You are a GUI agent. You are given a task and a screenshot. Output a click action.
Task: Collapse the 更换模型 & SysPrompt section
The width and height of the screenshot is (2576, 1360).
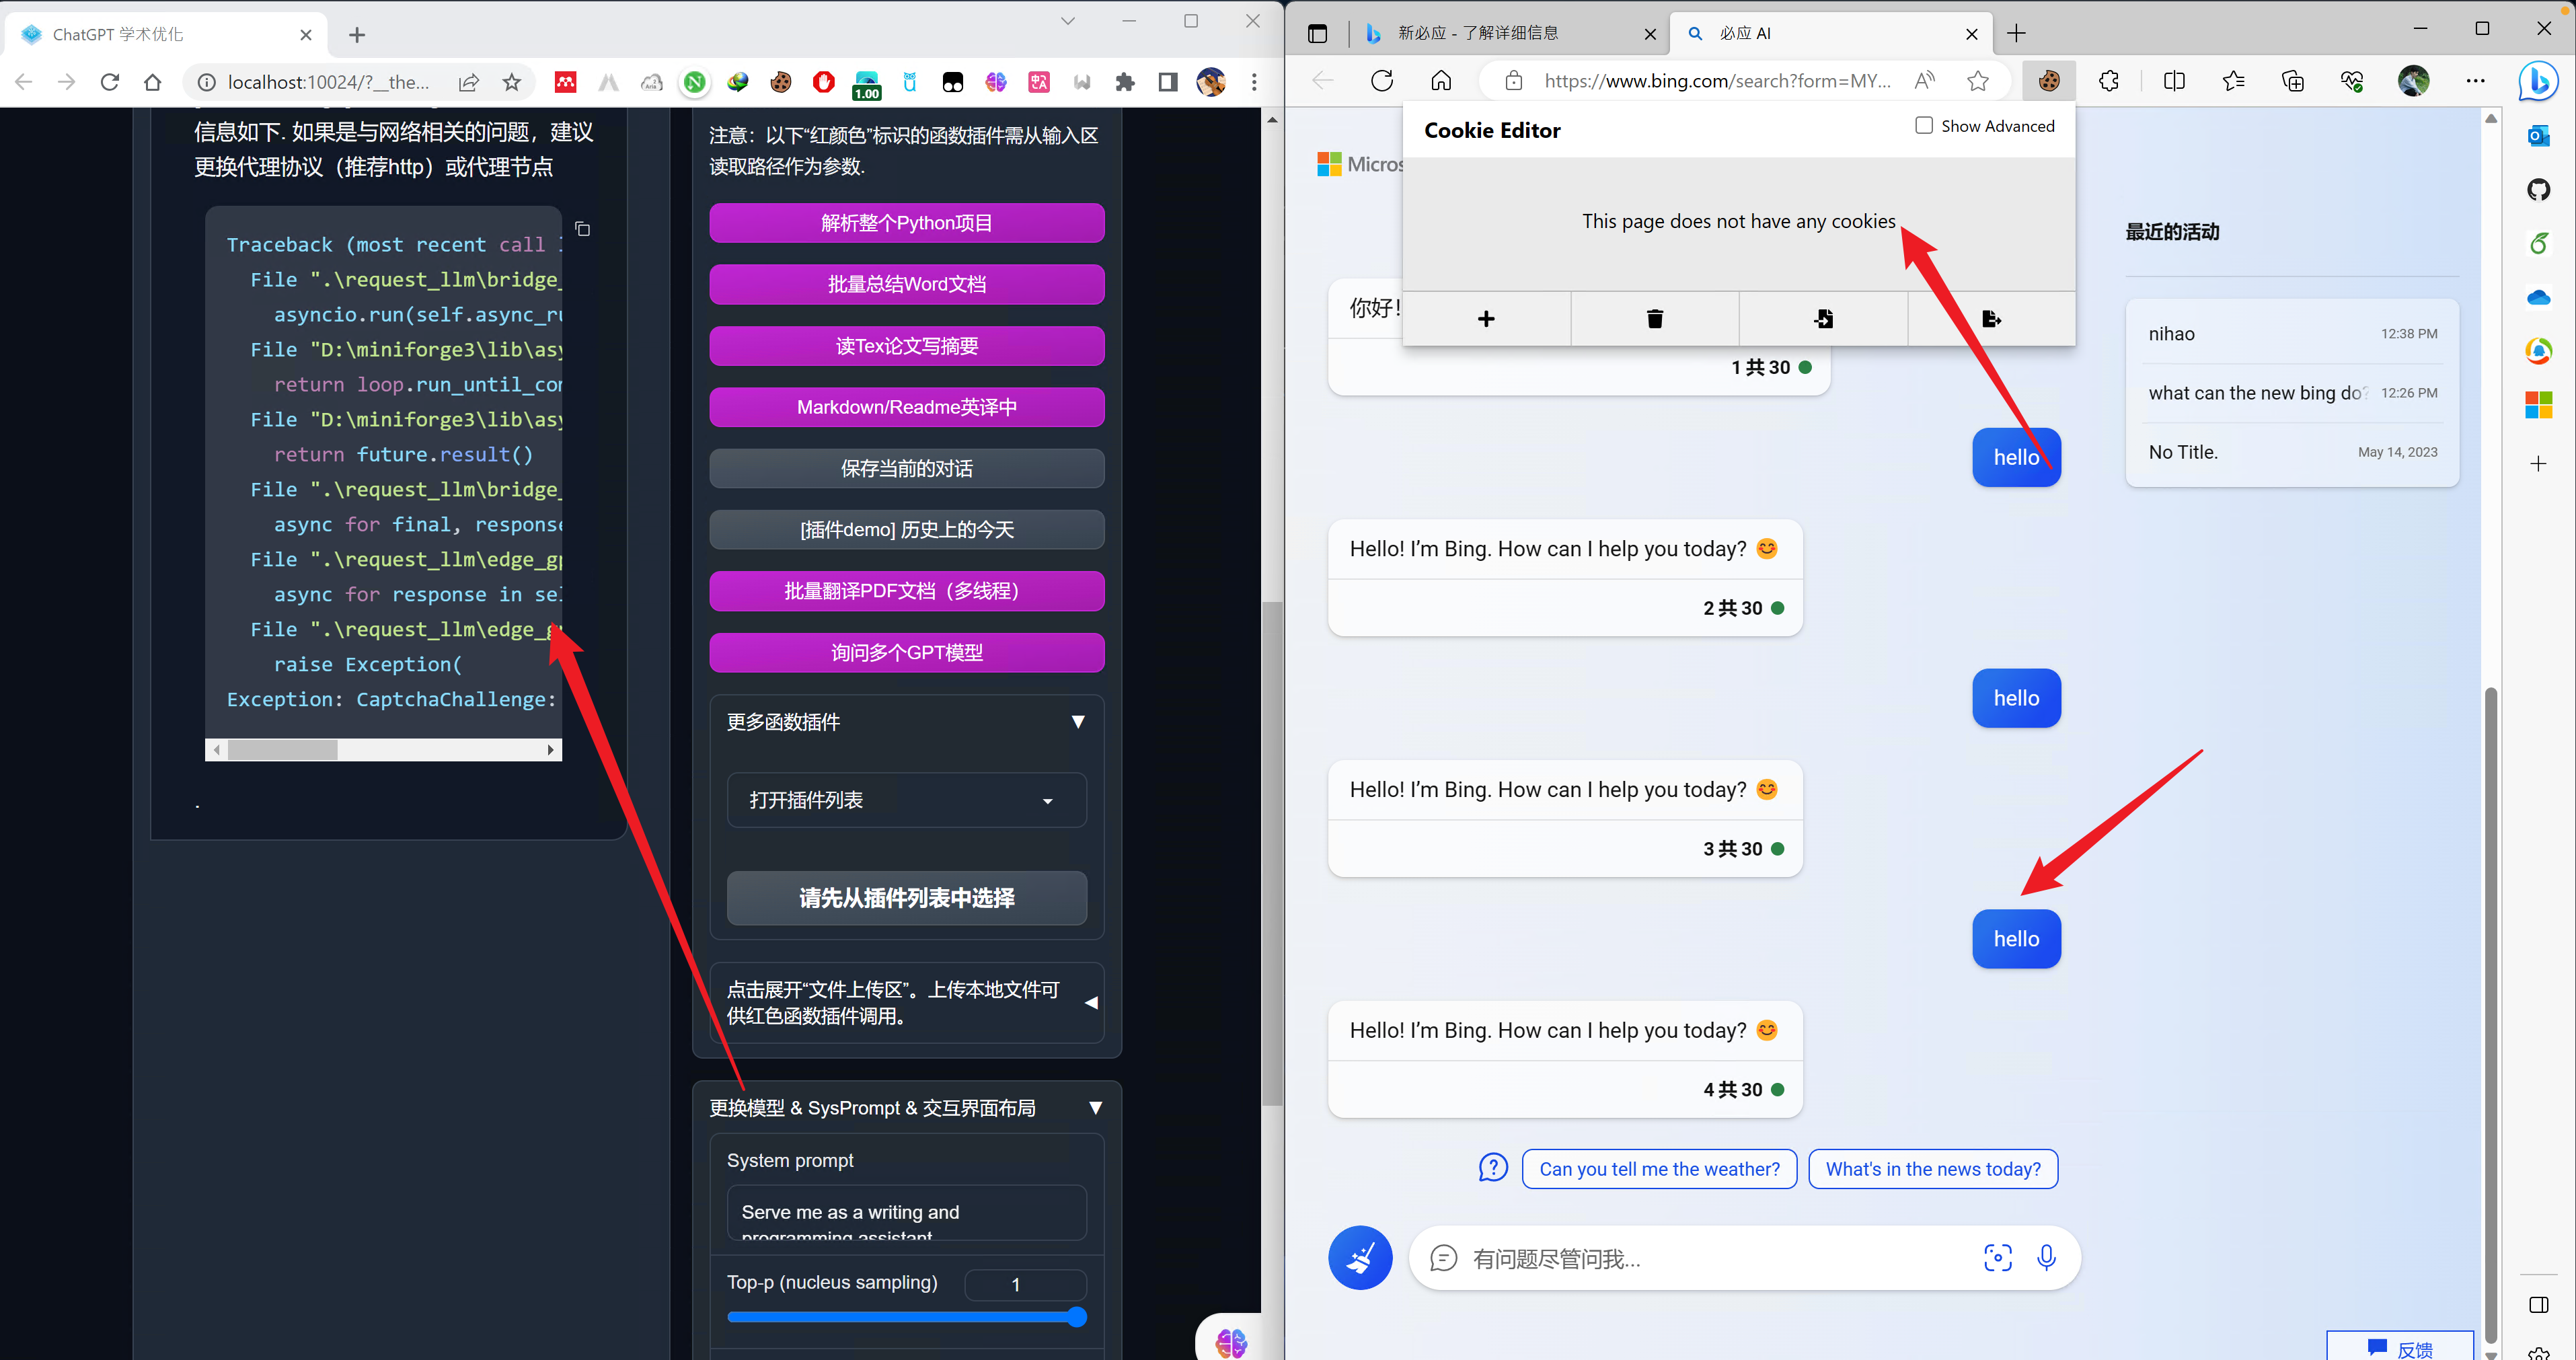click(1095, 1107)
